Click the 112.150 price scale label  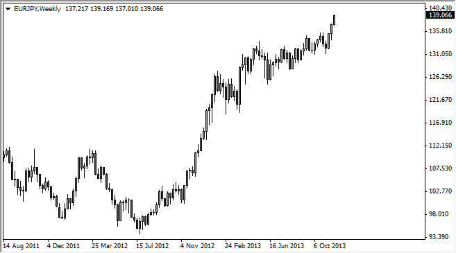(440, 146)
